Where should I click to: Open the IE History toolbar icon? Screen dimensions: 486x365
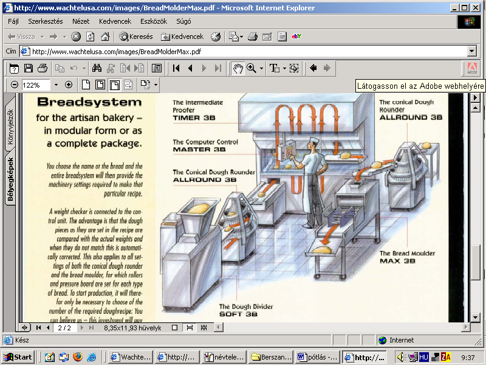pos(216,36)
